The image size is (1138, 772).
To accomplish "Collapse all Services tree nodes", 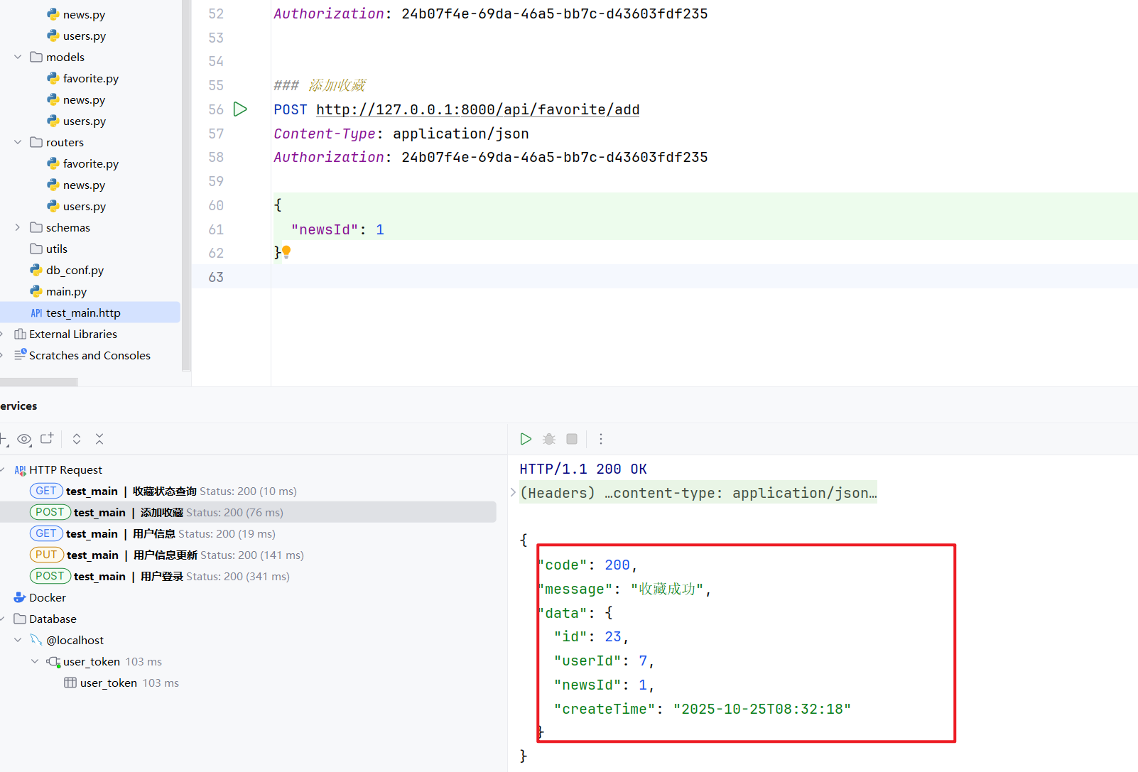I will pyautogui.click(x=99, y=439).
